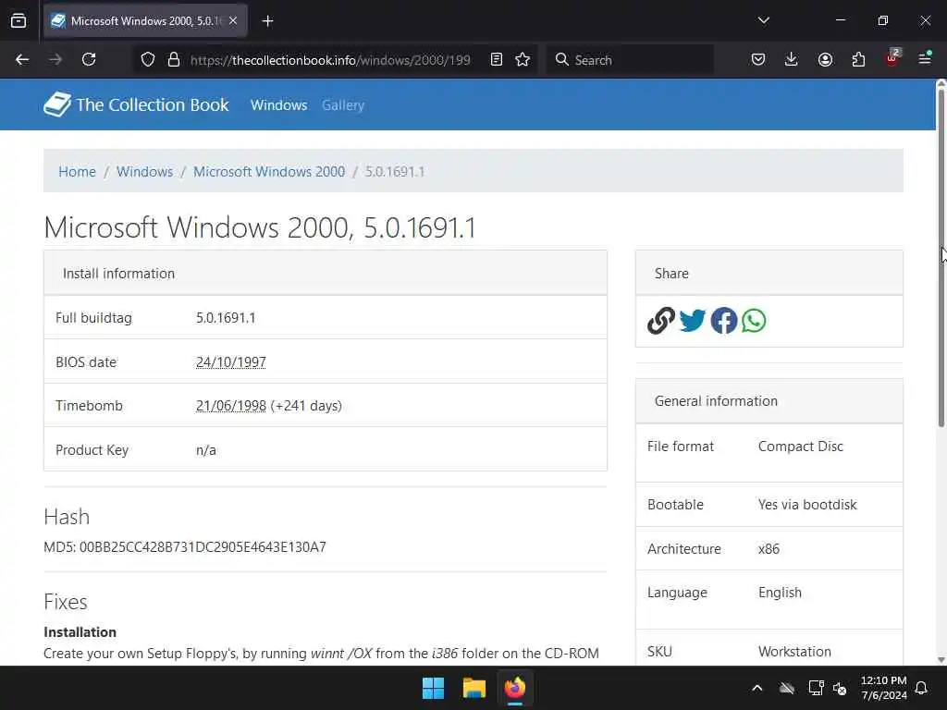This screenshot has width=947, height=710.
Task: Copy page link via chain icon
Action: (660, 321)
